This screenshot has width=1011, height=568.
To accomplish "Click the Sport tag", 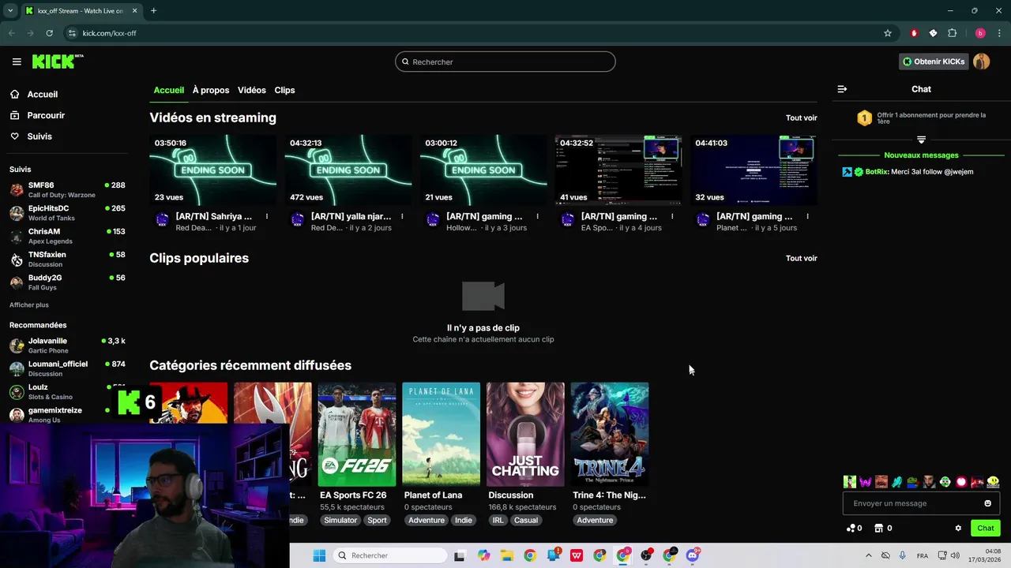I will [x=378, y=520].
